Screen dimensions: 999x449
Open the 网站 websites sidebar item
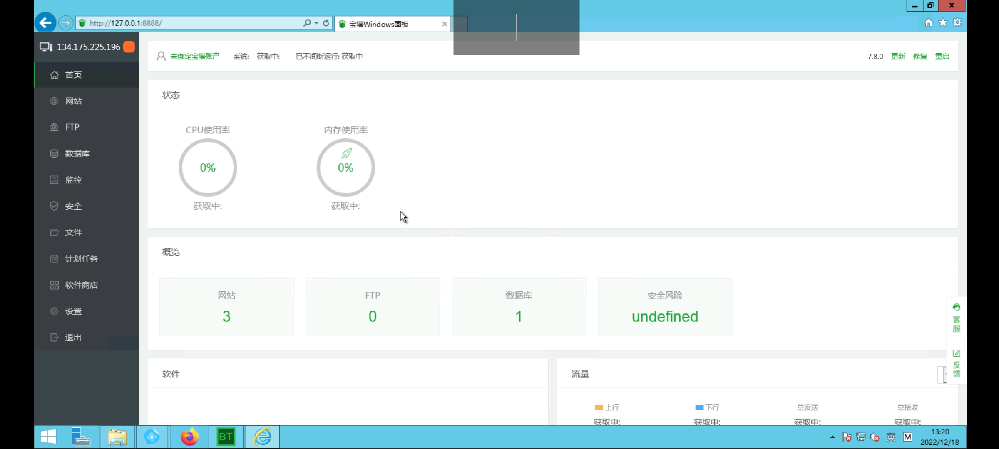click(x=87, y=101)
